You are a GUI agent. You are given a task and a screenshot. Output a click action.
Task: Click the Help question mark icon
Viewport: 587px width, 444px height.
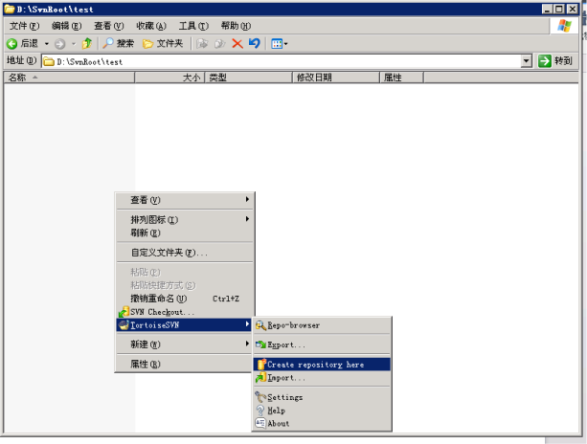pyautogui.click(x=260, y=411)
